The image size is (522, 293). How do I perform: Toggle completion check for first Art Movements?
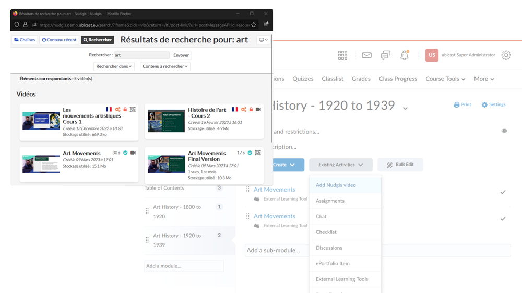503,192
